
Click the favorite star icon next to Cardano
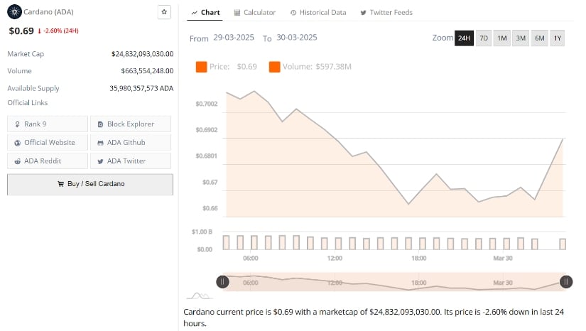pos(164,13)
